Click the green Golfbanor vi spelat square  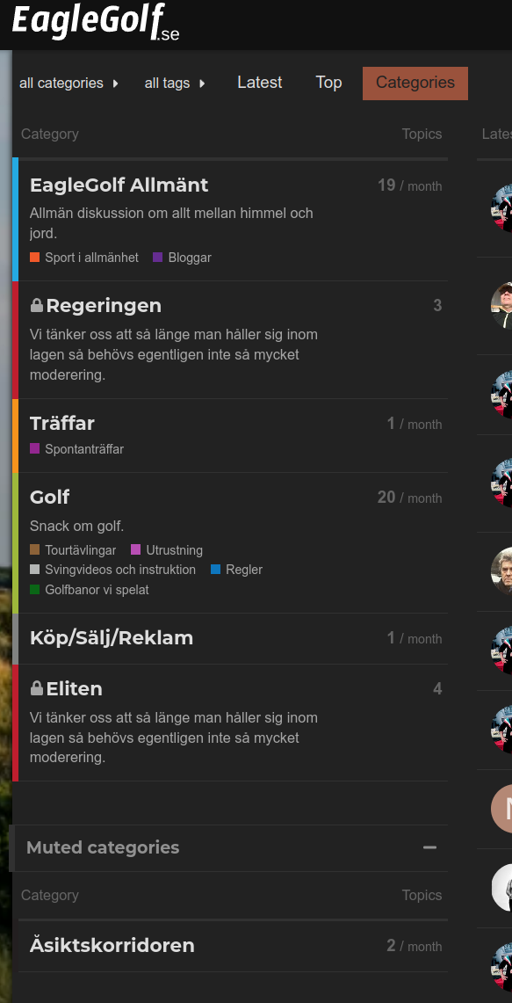pyautogui.click(x=34, y=589)
